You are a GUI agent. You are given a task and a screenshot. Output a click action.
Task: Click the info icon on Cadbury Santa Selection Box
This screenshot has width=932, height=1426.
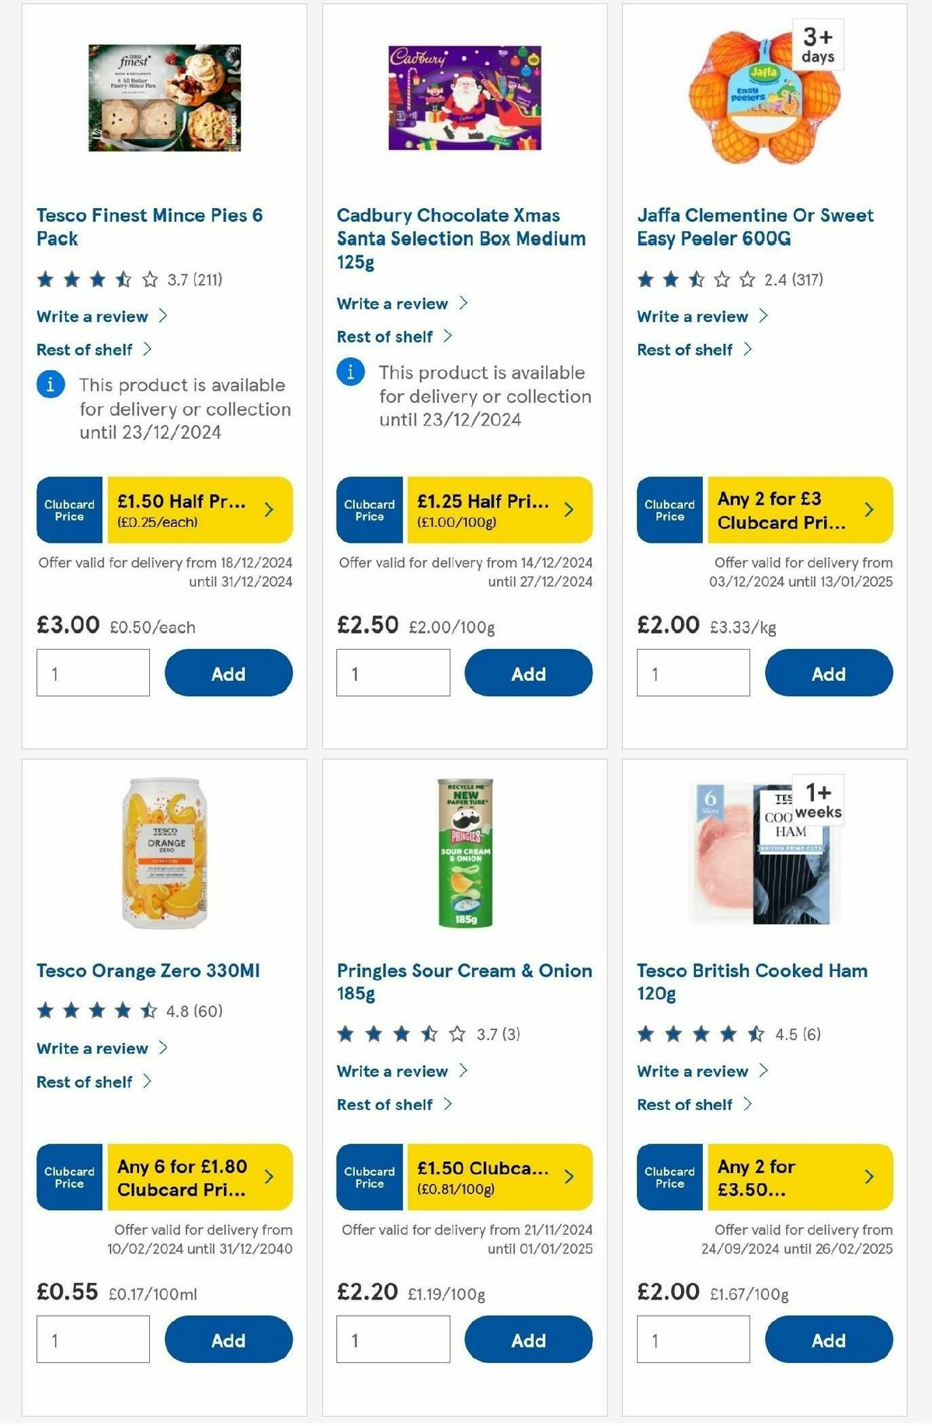[x=350, y=373]
